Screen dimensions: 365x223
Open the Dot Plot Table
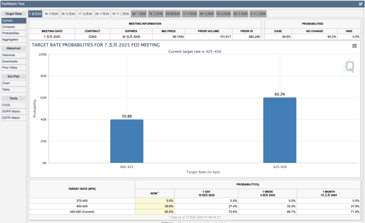tap(14, 89)
